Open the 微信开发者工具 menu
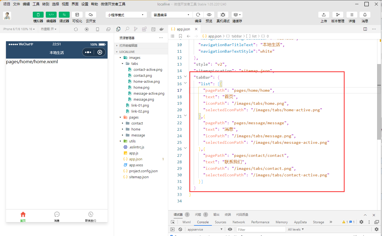This screenshot has width=382, height=236. [x=113, y=4]
